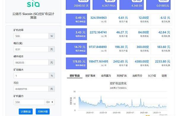
Task: Focus the 矿机功率 input field
Action: point(31,36)
